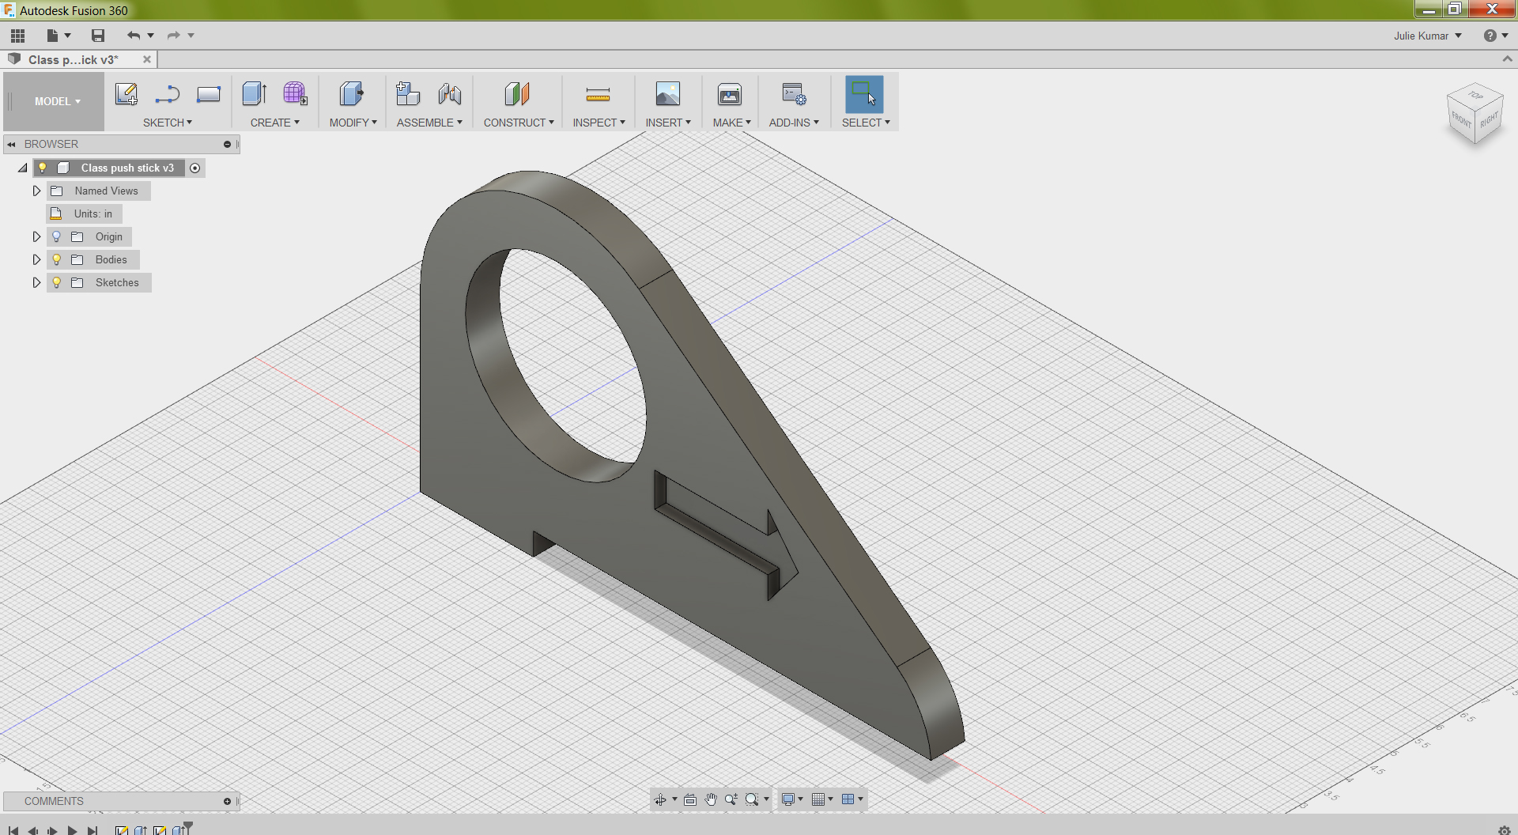Undo the last action
Image resolution: width=1518 pixels, height=835 pixels.
pyautogui.click(x=134, y=36)
